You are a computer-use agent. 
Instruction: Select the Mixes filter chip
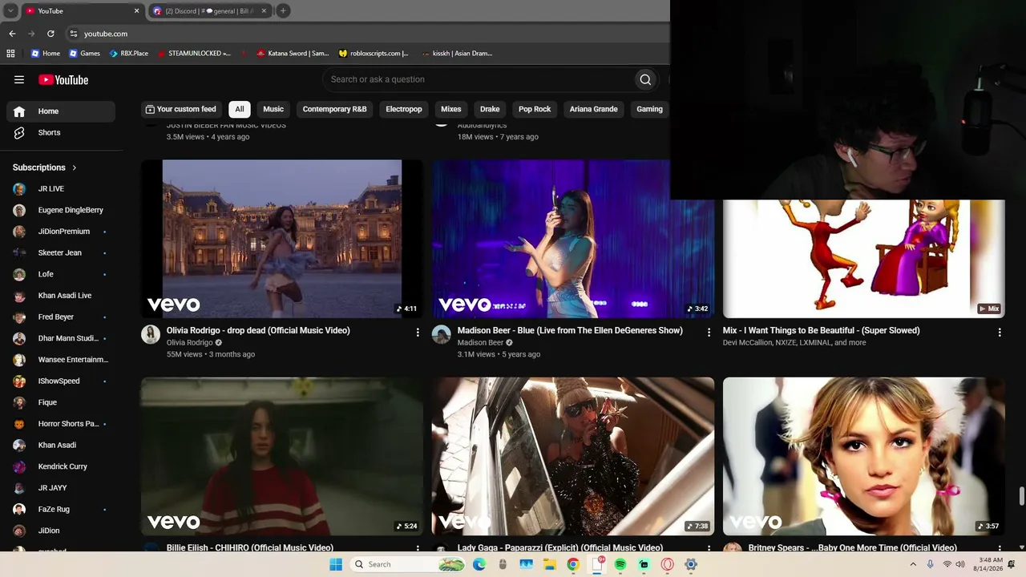click(x=450, y=109)
